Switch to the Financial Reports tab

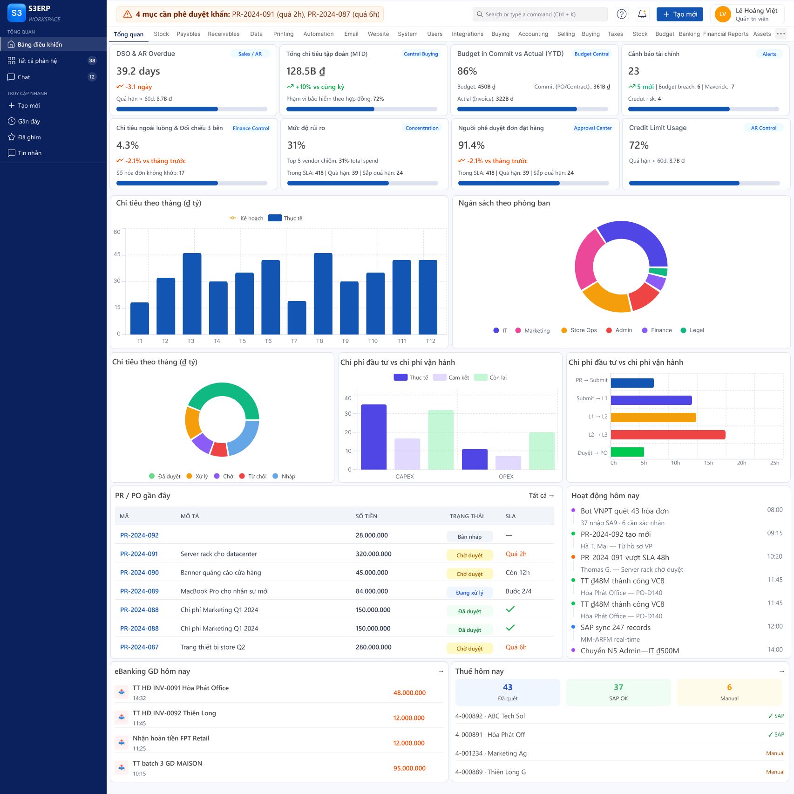click(726, 34)
